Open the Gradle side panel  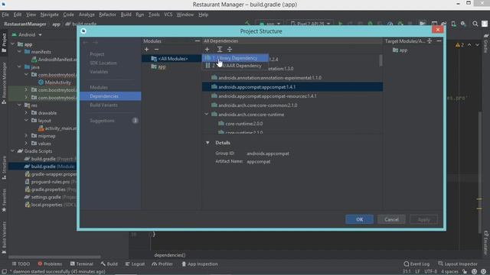(x=486, y=44)
